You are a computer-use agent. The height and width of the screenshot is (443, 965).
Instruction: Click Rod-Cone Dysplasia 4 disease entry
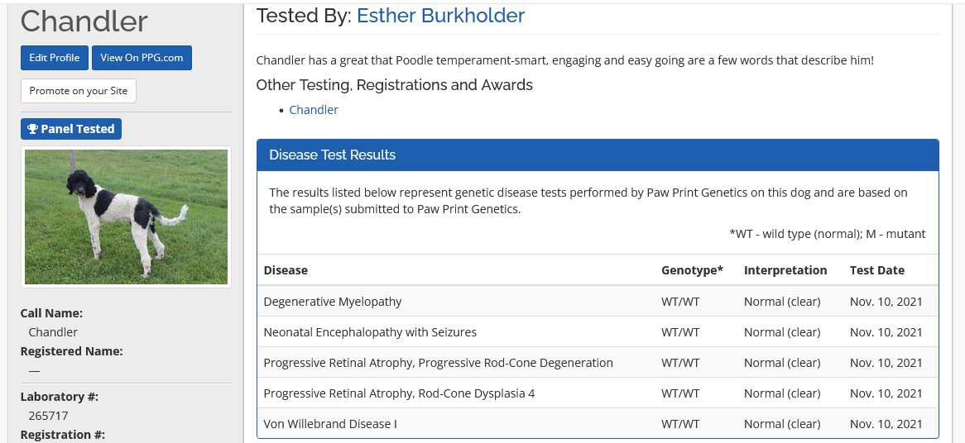click(399, 393)
